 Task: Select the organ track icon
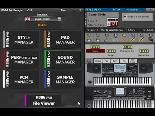(150, 38)
